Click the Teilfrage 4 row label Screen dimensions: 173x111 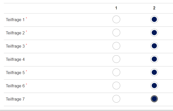15,59
